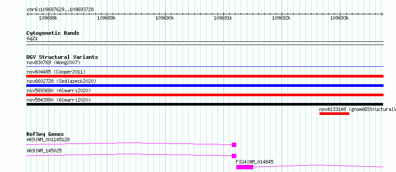Screen dimensions: 396x172
Task: Select the FIG4 magenta exon block
Action: click(244, 167)
